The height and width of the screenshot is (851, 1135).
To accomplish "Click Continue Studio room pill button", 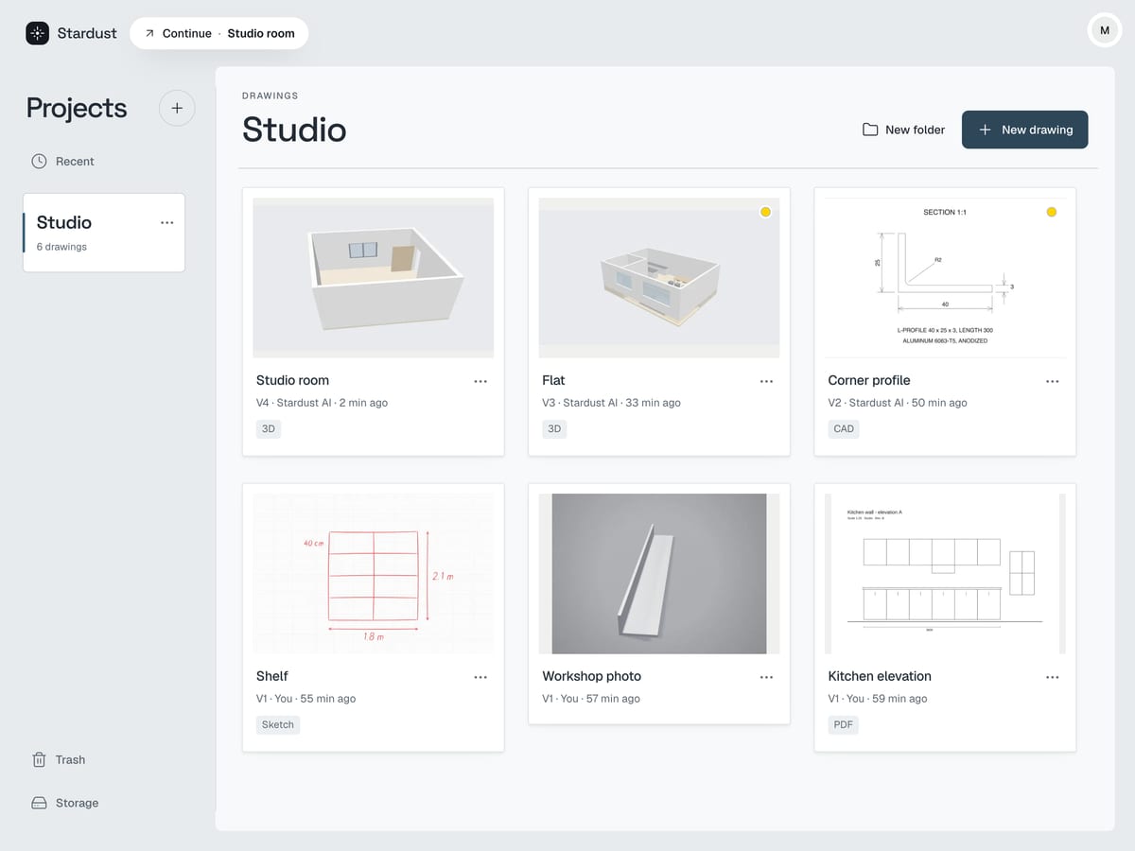I will coord(219,33).
